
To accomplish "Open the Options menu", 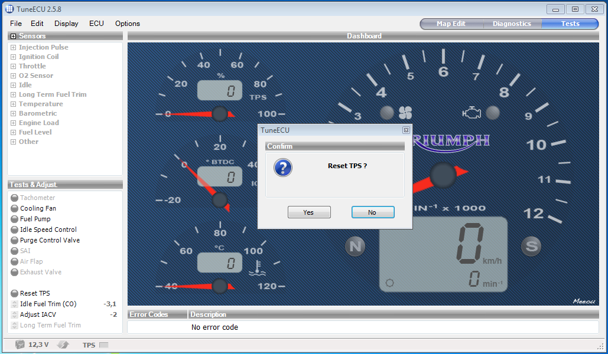I will [128, 24].
